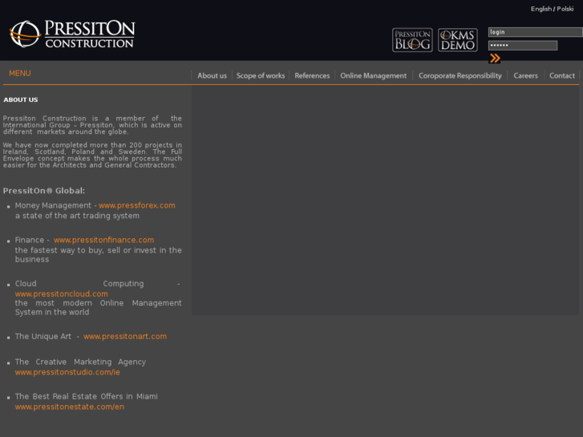This screenshot has width=583, height=437.
Task: Click the 'The Creative Marketing Agency' text
Action: click(x=80, y=362)
